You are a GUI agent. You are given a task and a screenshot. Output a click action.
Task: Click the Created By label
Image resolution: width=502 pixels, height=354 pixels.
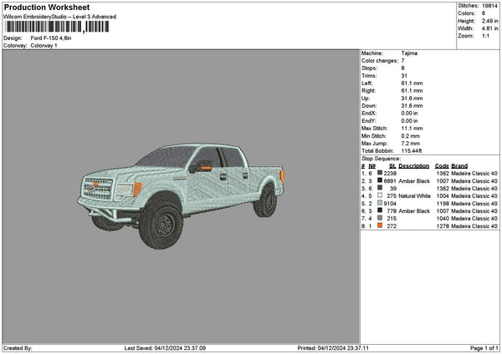18,348
